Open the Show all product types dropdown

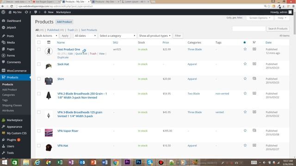pos(154,36)
